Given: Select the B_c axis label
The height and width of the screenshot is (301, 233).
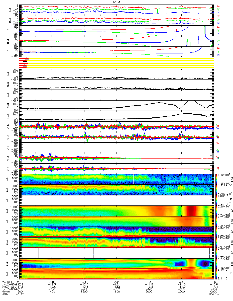Looking at the screenshot, I should [10, 20].
